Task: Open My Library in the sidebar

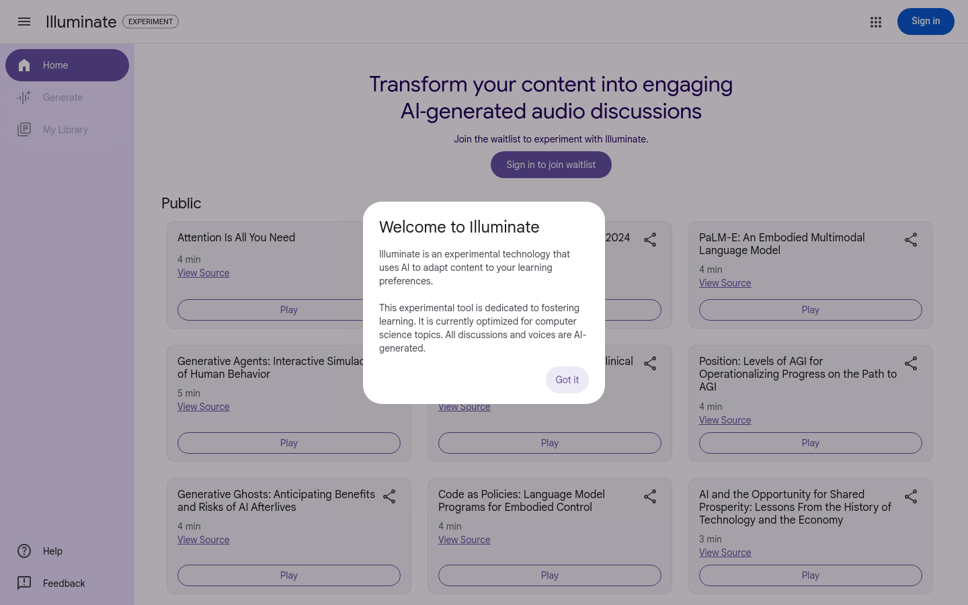Action: 67,130
